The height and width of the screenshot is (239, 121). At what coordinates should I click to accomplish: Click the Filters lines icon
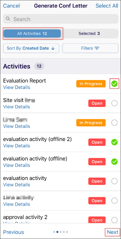click(97, 48)
